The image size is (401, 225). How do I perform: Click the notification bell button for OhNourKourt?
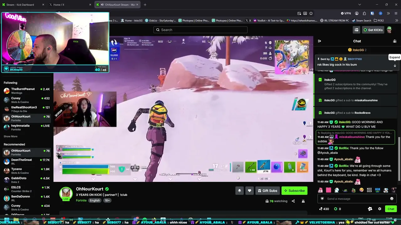(x=240, y=191)
